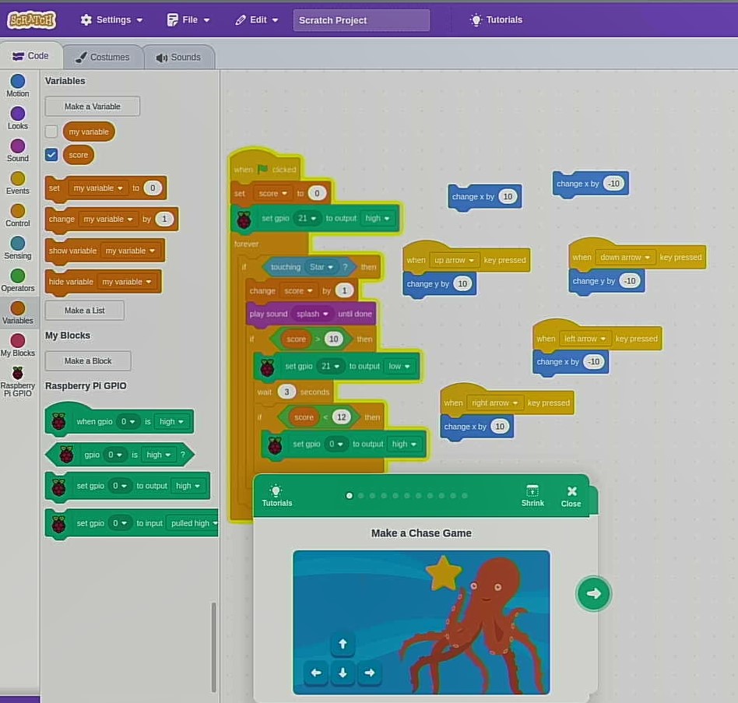Click the up arrow key in tutorial image

pyautogui.click(x=343, y=644)
